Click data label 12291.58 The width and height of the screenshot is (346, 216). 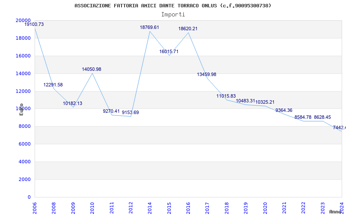pos(53,85)
